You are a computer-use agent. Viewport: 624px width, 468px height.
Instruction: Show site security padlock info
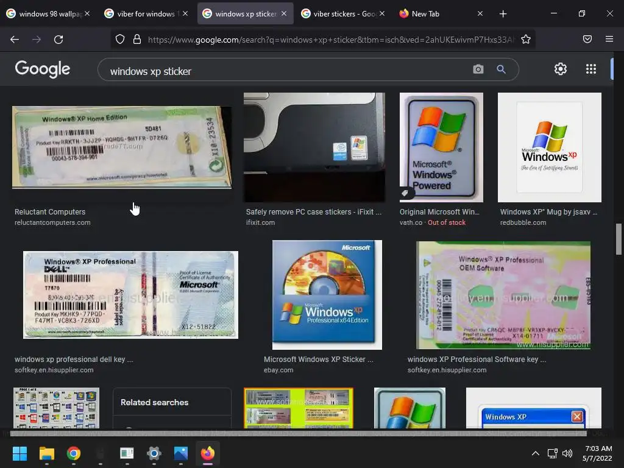(x=137, y=39)
